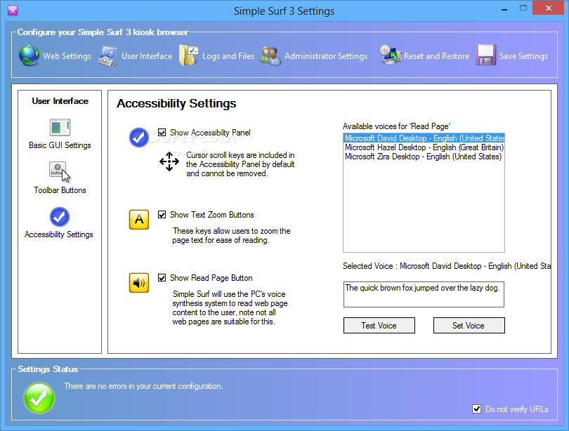Toggle the Show Text Zoom Buttons checkbox
The width and height of the screenshot is (569, 431).
pyautogui.click(x=162, y=215)
